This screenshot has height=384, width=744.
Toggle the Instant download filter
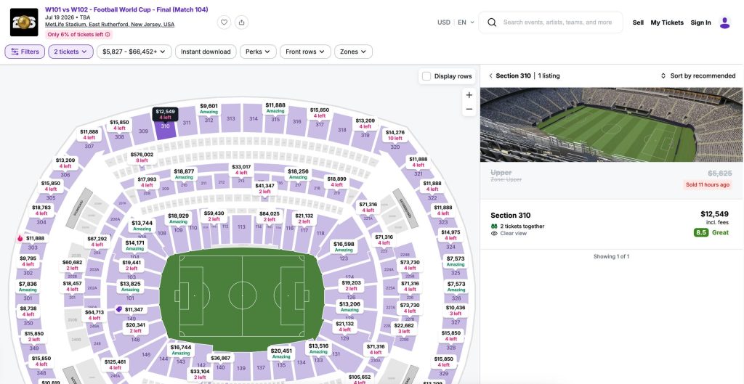pyautogui.click(x=206, y=52)
